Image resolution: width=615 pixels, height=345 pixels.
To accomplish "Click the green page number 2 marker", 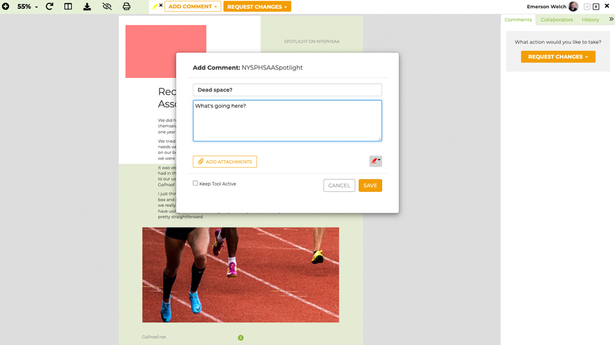I will coord(240,337).
